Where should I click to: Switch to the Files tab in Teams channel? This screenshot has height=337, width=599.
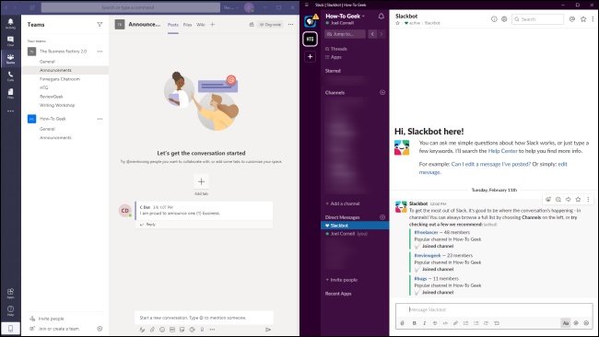(187, 25)
